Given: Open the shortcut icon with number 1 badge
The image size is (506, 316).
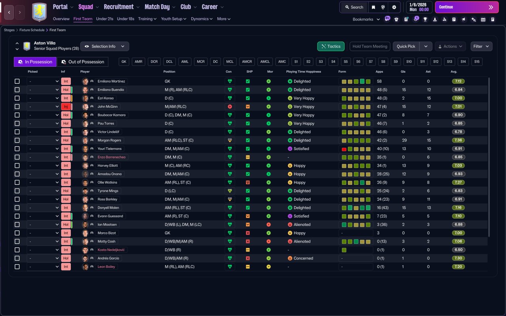Looking at the screenshot, I should click(x=415, y=19).
